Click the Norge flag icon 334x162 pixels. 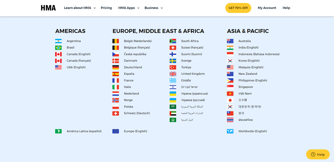[x=116, y=100]
